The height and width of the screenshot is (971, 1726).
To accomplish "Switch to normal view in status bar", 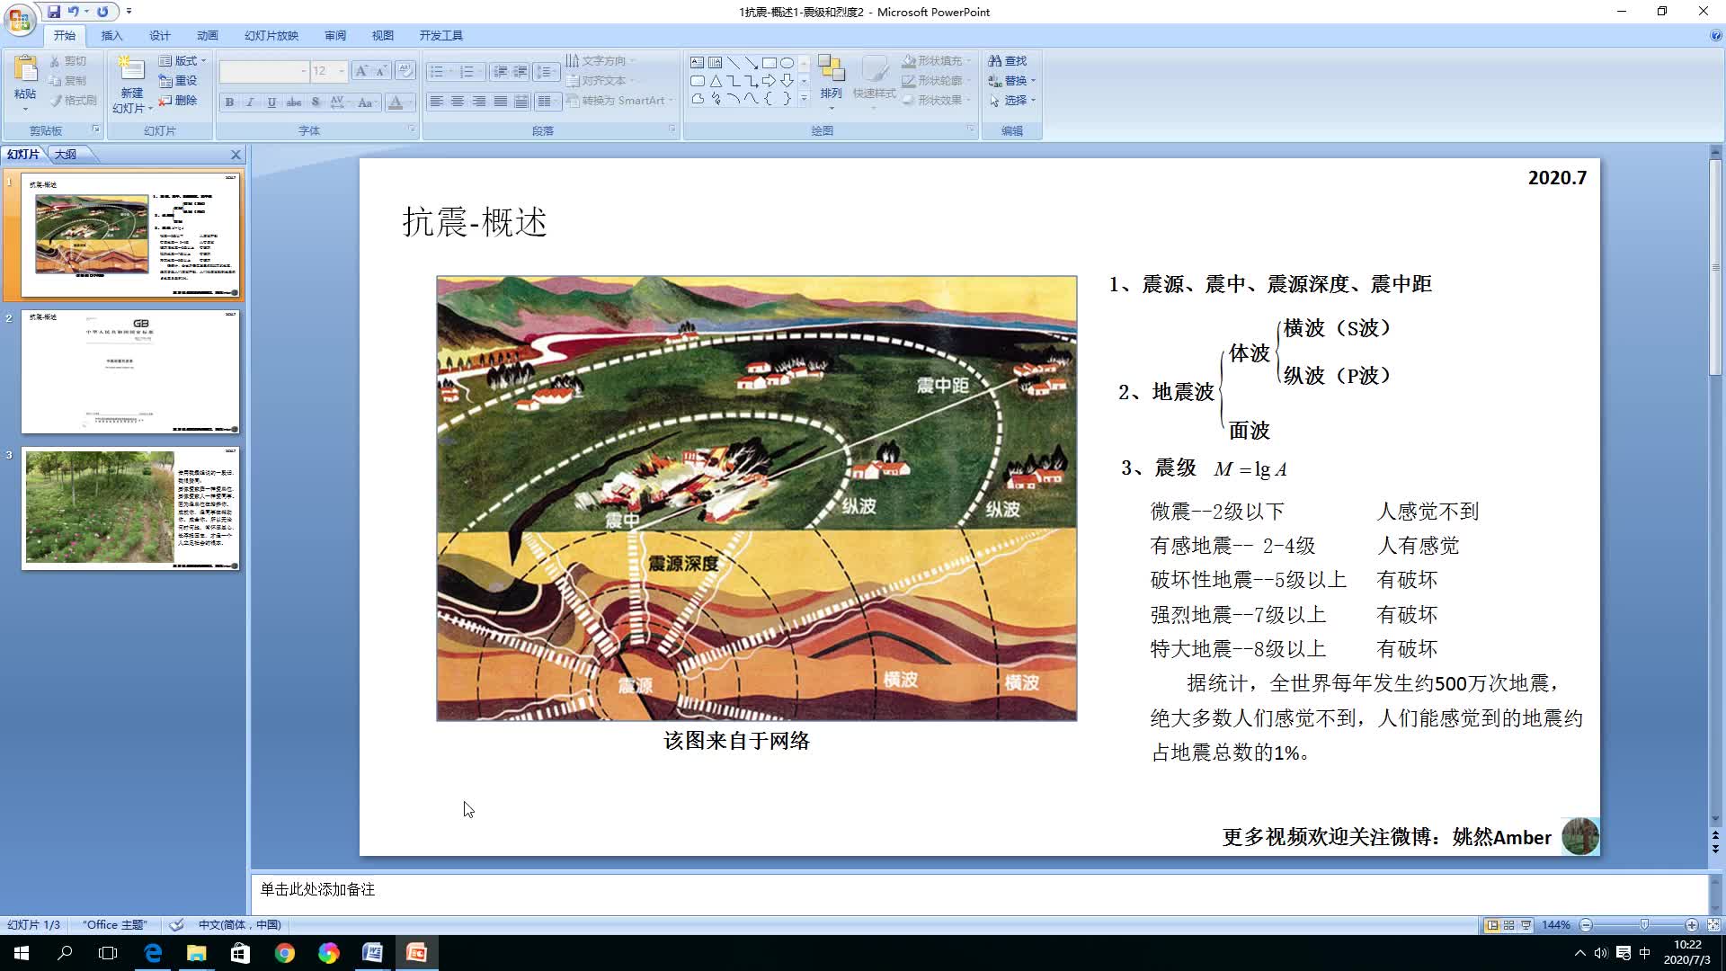I will [x=1492, y=925].
